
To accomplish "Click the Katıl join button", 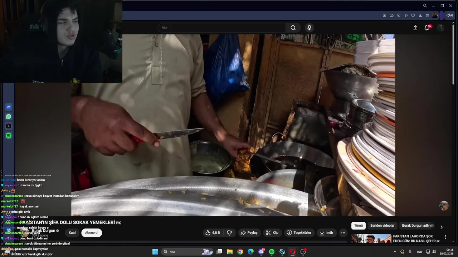I will [72, 233].
